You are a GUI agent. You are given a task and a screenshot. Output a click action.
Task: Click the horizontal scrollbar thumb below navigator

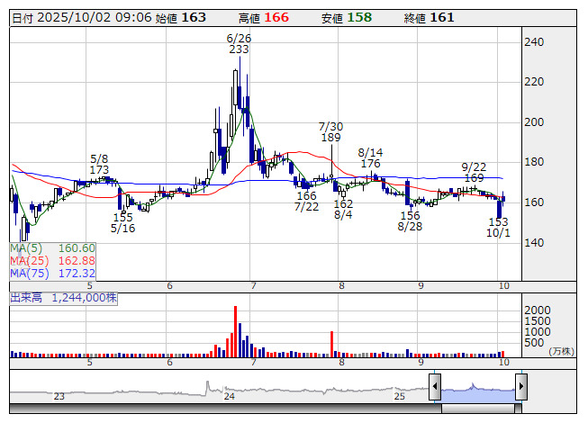[x=477, y=408]
